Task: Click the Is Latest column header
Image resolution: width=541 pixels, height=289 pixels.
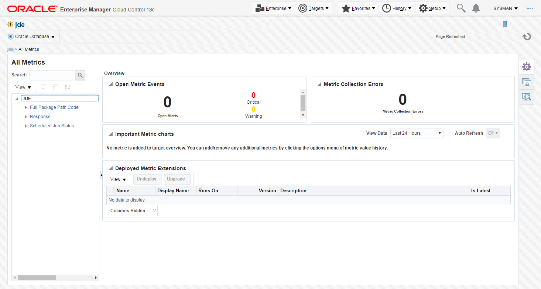Action: [x=490, y=191]
